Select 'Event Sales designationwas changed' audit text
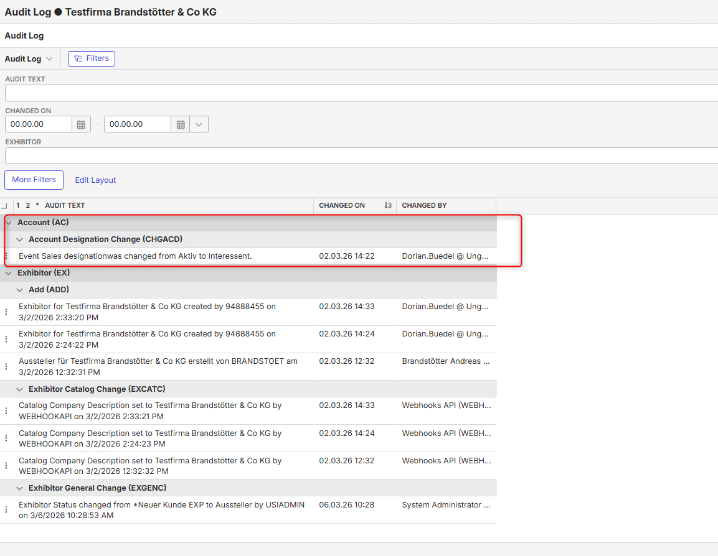 pos(135,256)
